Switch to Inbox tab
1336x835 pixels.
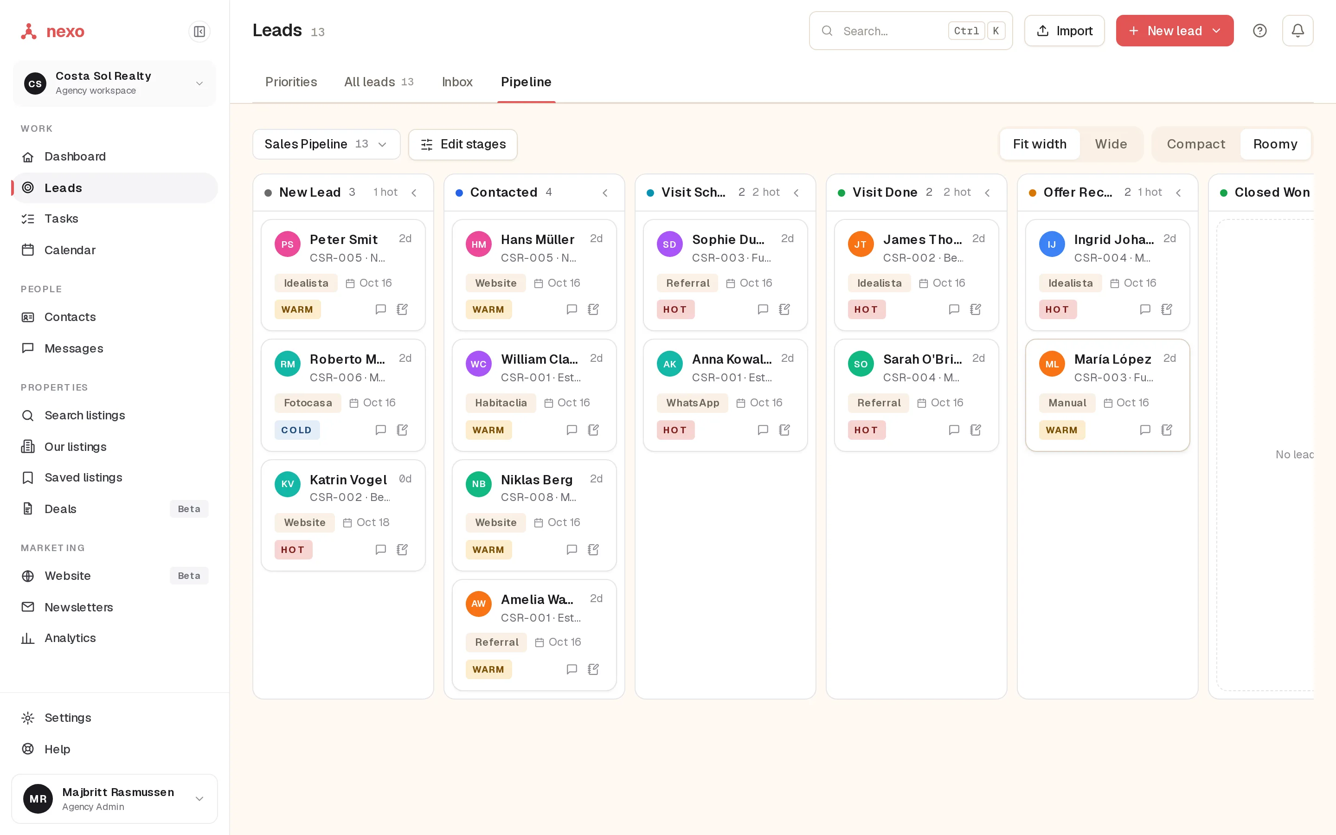pyautogui.click(x=457, y=82)
